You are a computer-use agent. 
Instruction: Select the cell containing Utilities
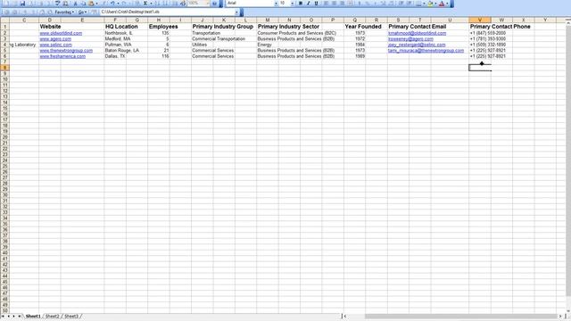[199, 45]
